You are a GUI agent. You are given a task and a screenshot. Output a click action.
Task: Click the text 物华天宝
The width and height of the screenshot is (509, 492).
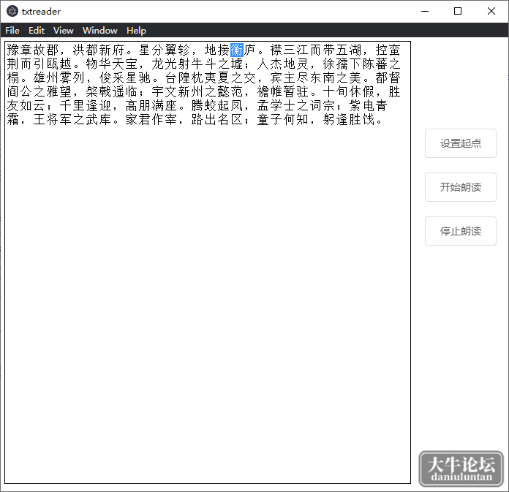tap(112, 64)
